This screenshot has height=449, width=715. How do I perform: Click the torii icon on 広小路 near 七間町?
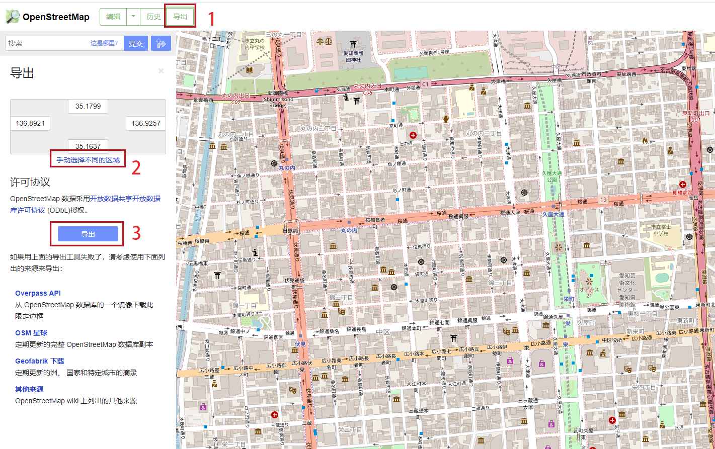(x=454, y=338)
